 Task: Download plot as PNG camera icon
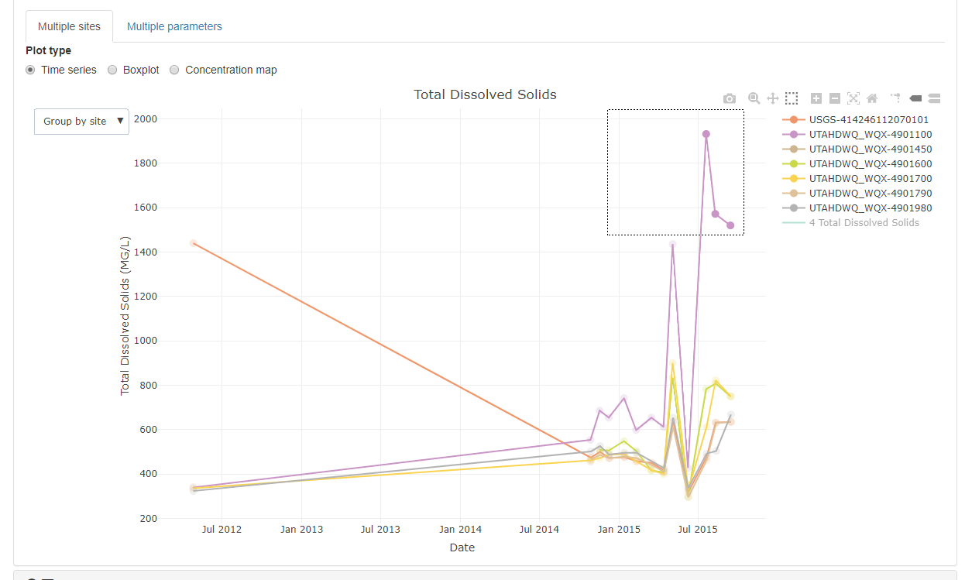tap(730, 98)
